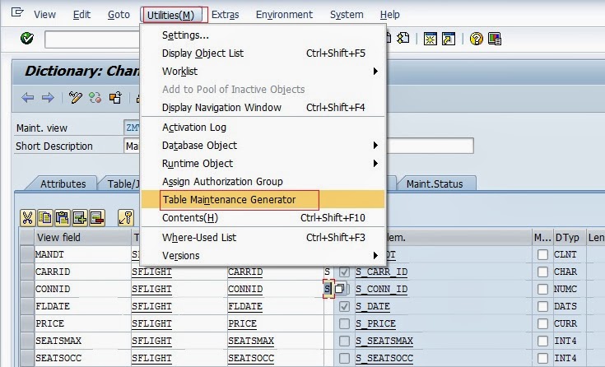The image size is (605, 367).
Task: Click the Cut scissors icon
Action: 27,218
